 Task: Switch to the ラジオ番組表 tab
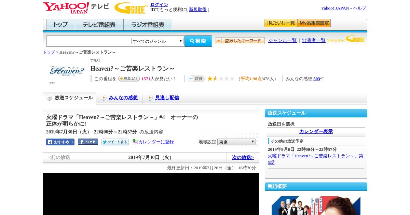[148, 25]
